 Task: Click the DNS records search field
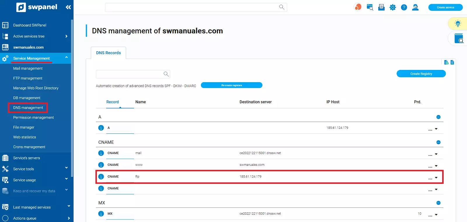tap(130, 74)
